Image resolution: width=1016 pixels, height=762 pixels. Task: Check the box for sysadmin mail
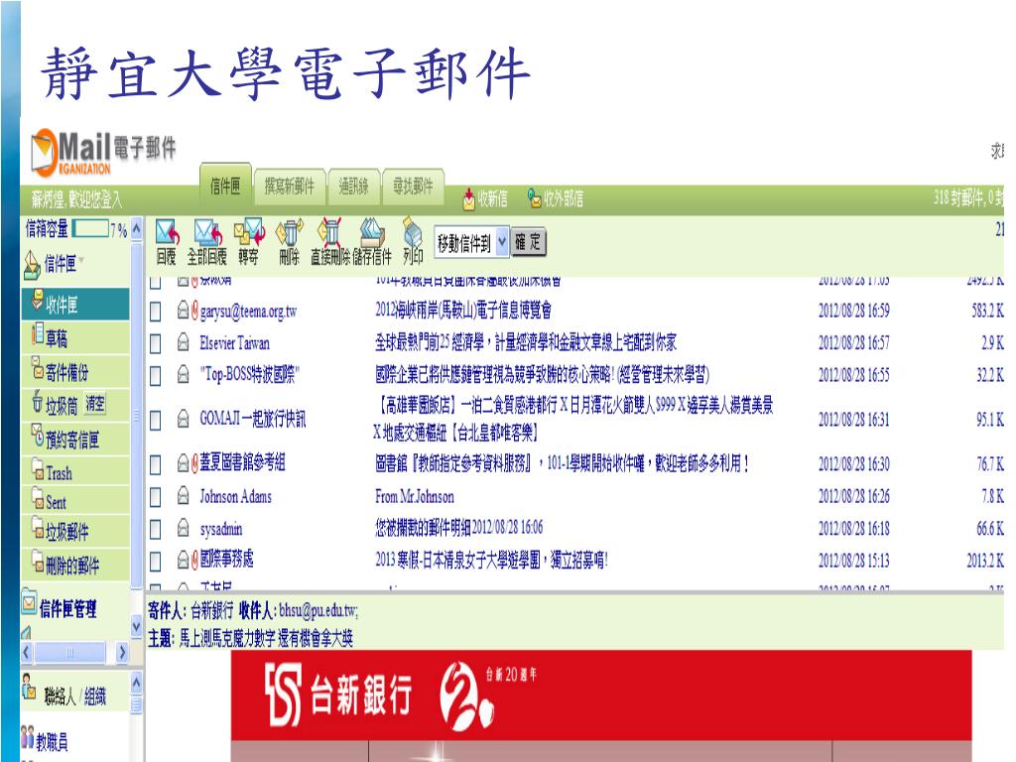coord(156,530)
